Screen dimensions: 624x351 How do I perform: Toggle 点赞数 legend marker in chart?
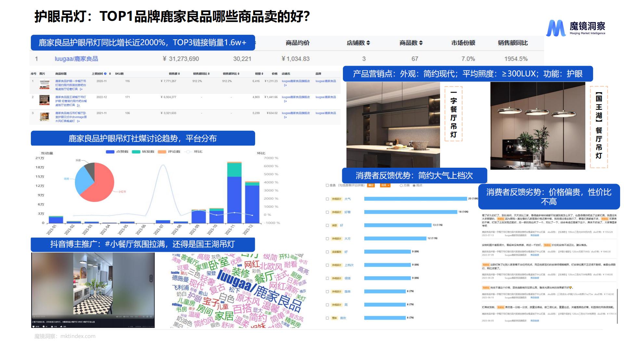(x=110, y=152)
